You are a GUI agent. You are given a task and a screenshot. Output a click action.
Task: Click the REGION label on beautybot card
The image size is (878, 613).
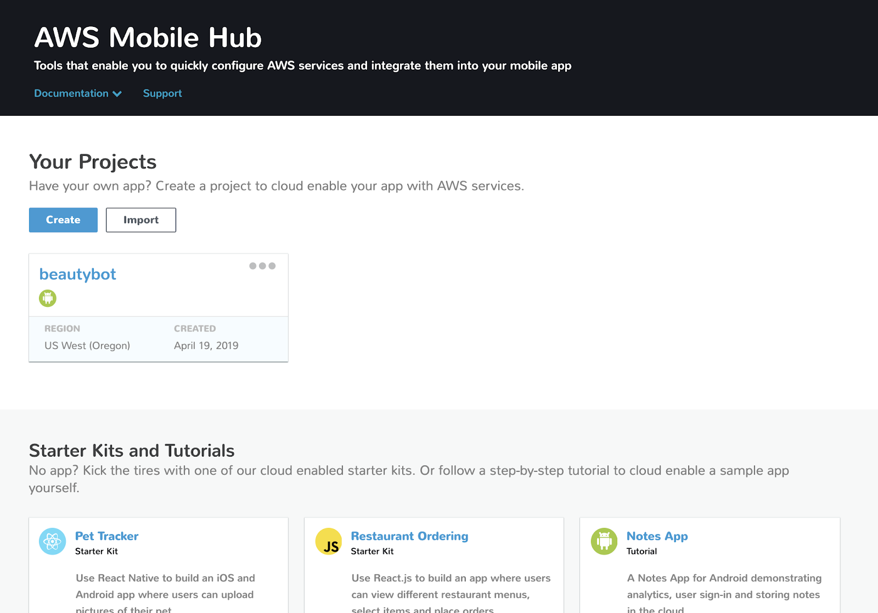tap(62, 328)
